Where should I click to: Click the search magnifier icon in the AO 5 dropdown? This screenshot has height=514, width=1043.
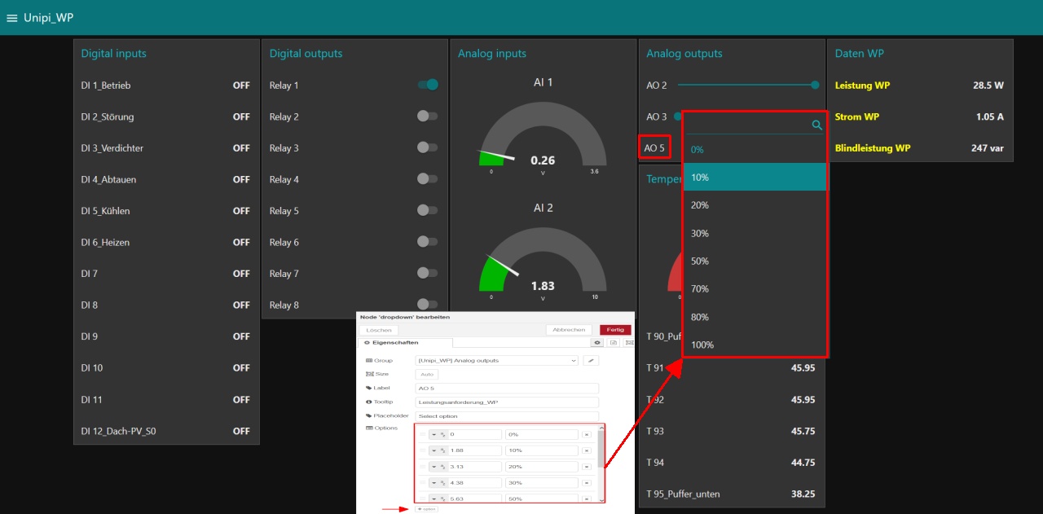[817, 125]
